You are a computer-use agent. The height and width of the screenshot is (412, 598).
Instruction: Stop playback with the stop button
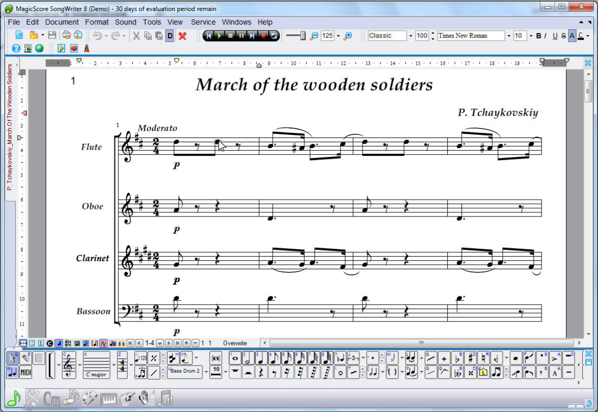tap(230, 36)
